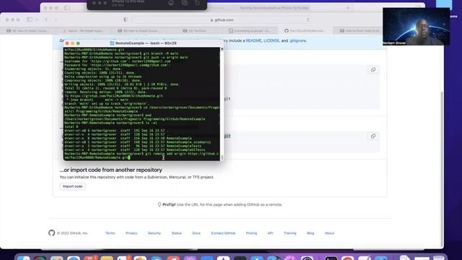Viewport: 462px width, 260px height.
Task: Copy commands from the upper code block
Action: [x=373, y=70]
